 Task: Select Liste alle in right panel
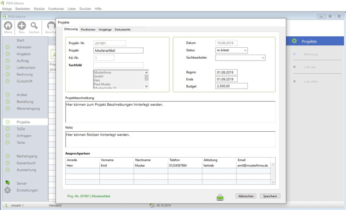pos(310,67)
